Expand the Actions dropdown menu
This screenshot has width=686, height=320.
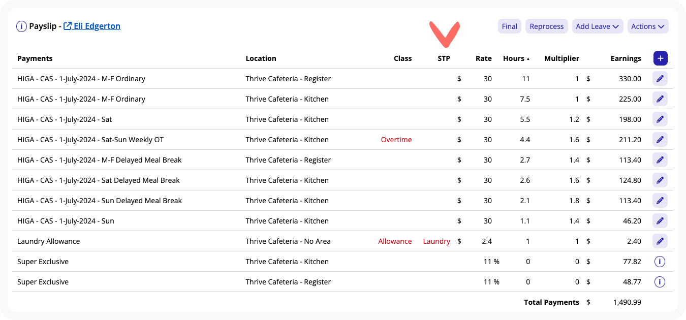point(648,26)
